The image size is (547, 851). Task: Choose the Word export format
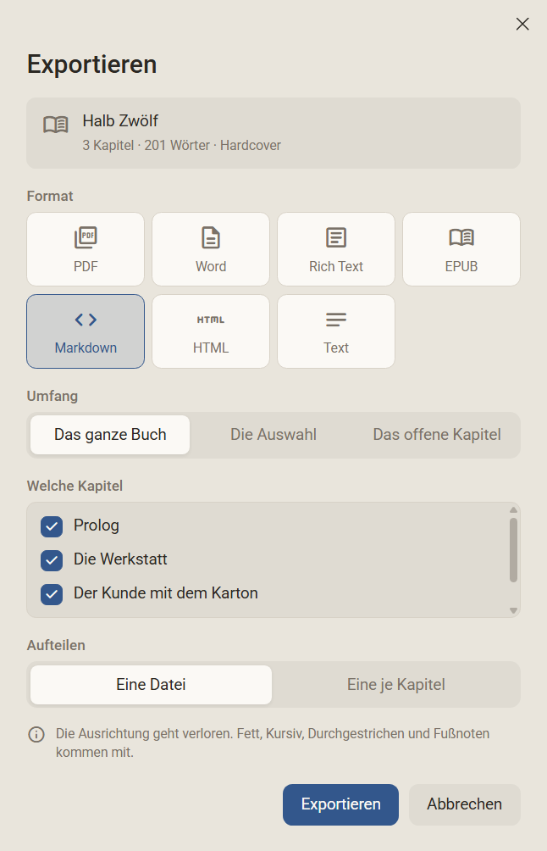point(211,249)
